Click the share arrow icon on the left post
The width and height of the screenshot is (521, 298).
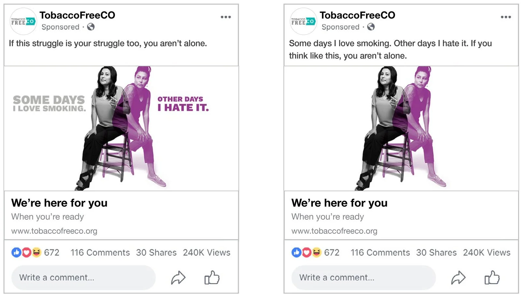click(x=178, y=278)
